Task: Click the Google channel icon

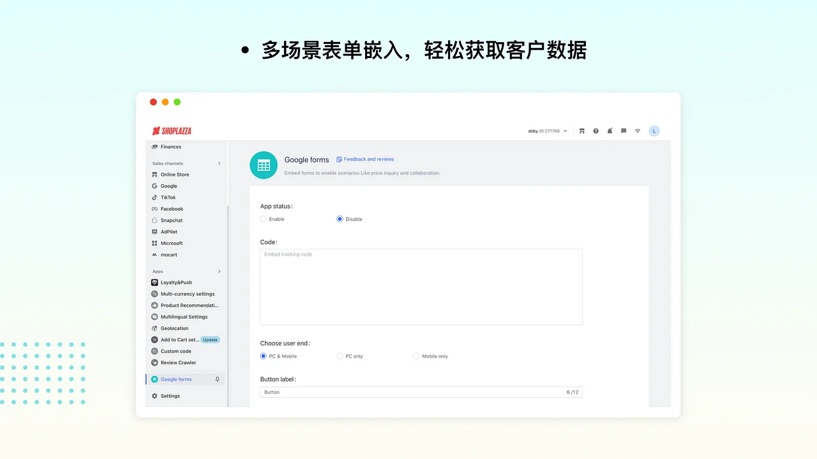Action: tap(154, 186)
